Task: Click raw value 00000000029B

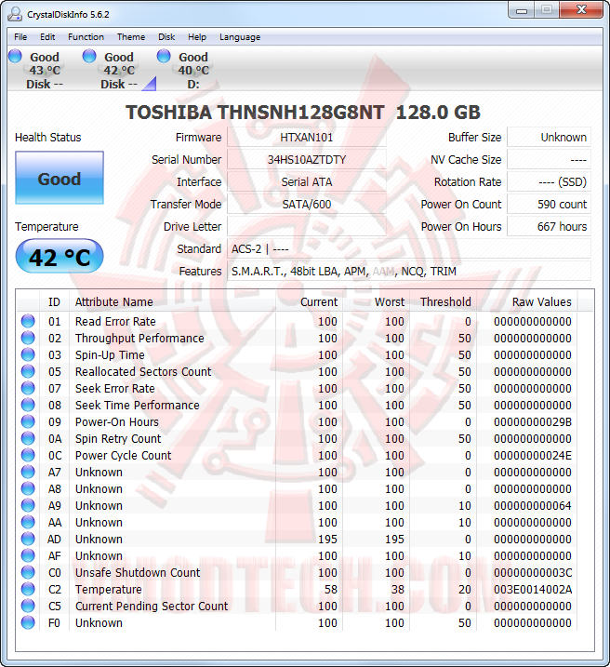Action: 533,422
